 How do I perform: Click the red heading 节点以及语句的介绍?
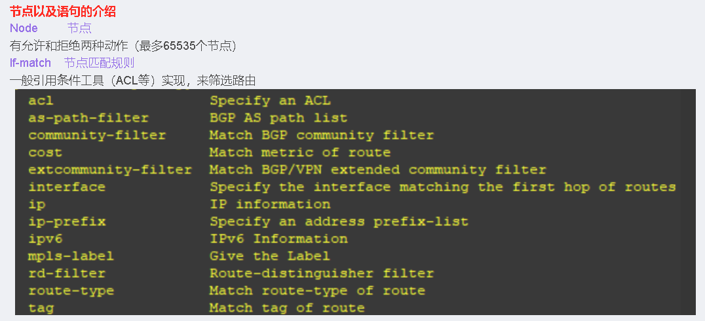coord(63,11)
